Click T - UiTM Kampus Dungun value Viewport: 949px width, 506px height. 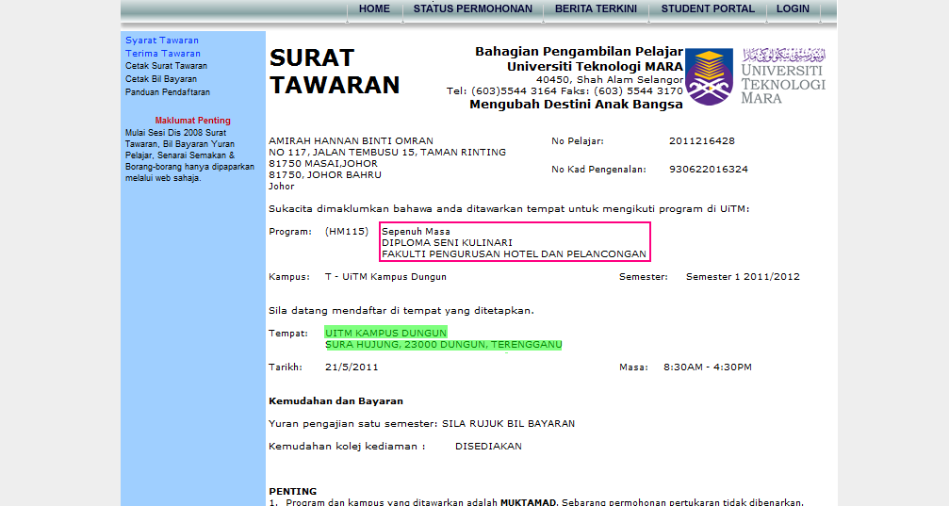point(385,277)
